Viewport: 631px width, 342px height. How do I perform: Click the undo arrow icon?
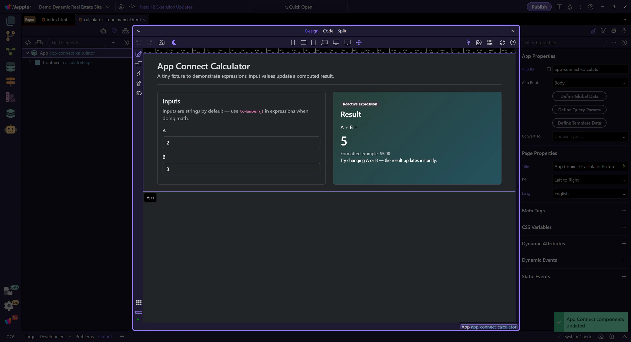(139, 43)
